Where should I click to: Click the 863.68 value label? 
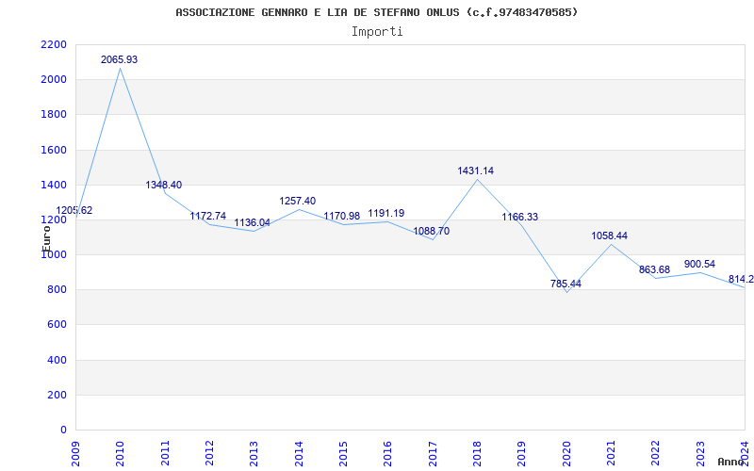(x=654, y=270)
